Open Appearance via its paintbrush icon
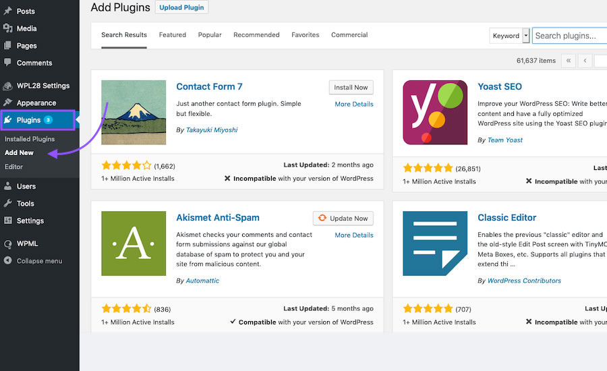This screenshot has height=371, width=607. pos(7,103)
